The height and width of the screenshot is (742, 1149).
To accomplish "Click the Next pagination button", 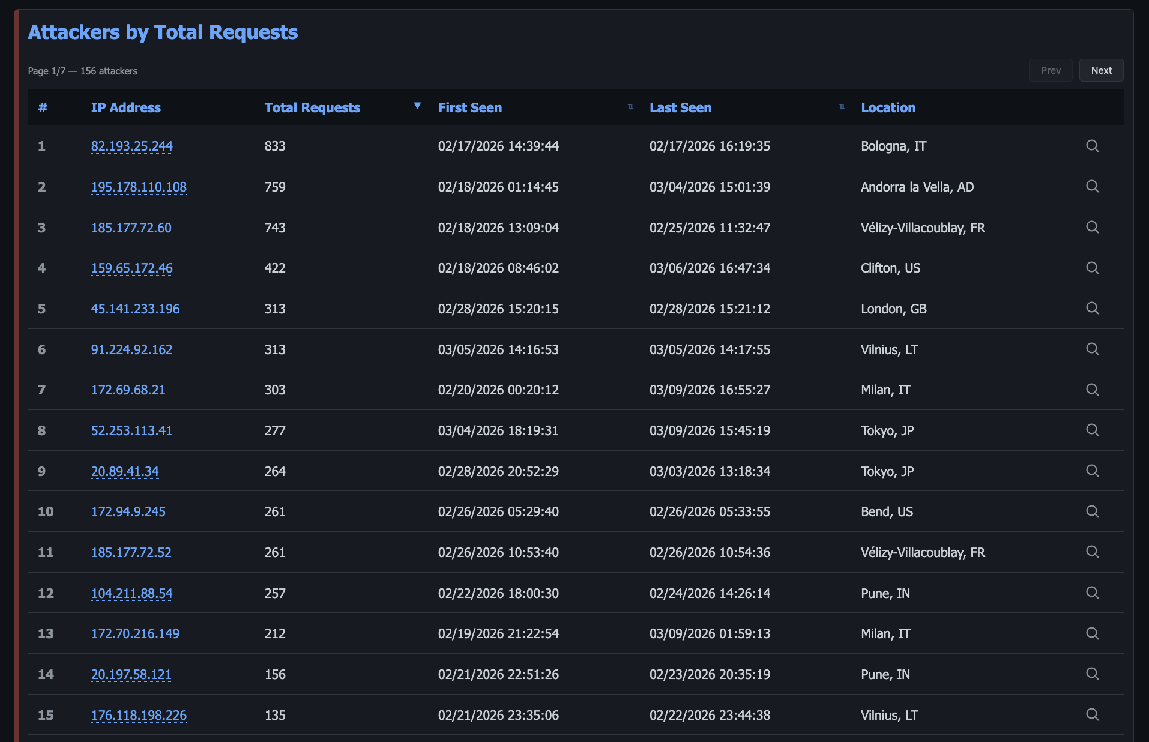I will pyautogui.click(x=1101, y=70).
